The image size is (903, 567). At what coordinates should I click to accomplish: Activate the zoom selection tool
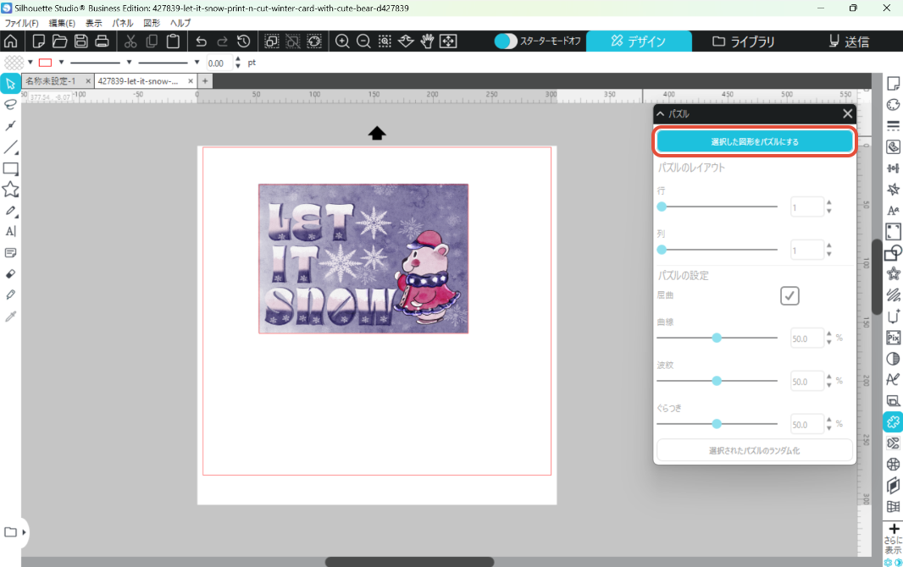pyautogui.click(x=385, y=41)
